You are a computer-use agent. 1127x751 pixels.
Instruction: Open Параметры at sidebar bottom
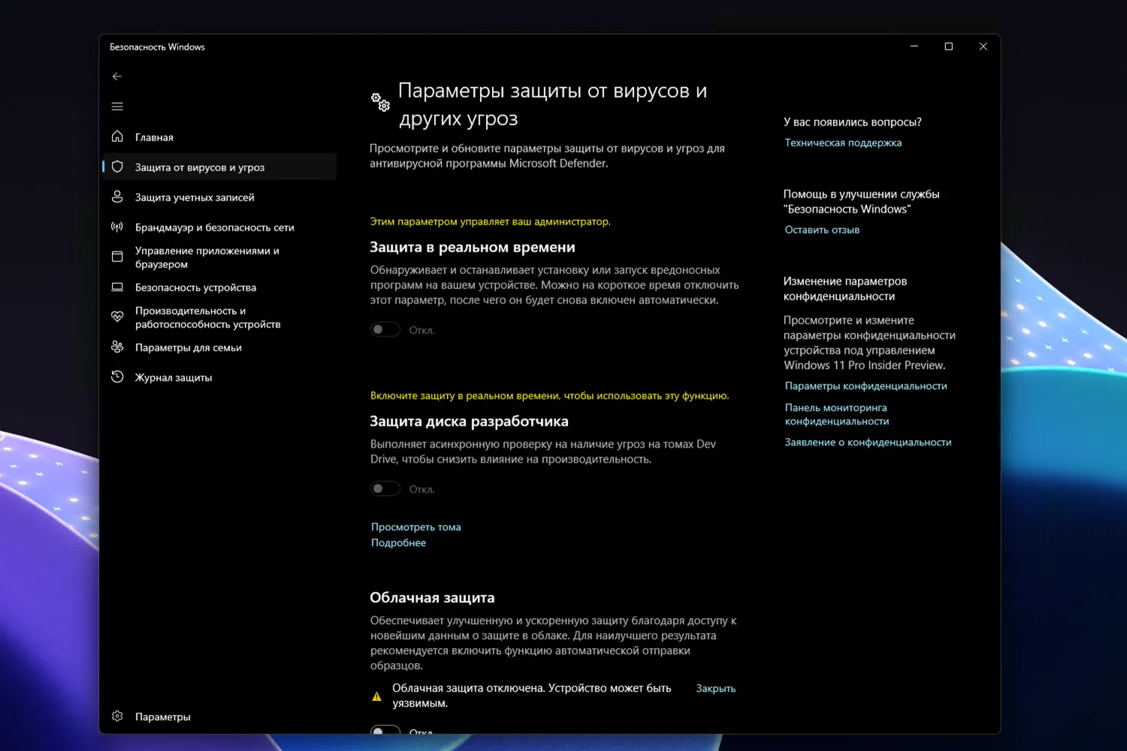(x=218, y=716)
